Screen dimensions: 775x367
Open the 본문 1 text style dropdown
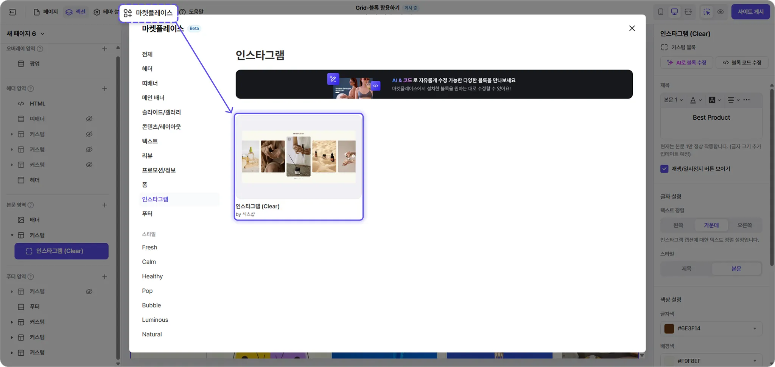point(673,100)
